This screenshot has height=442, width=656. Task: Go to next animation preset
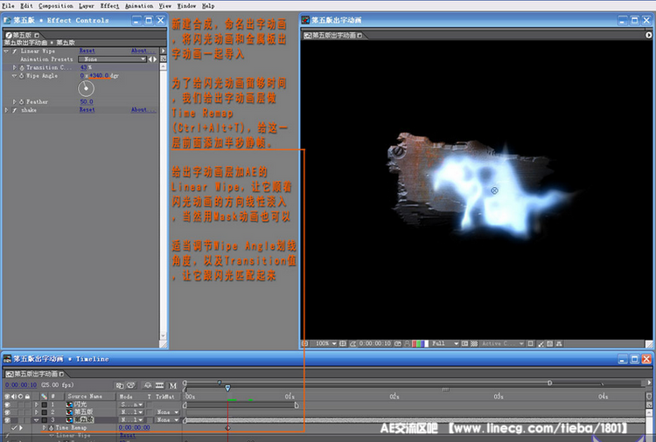[x=155, y=59]
